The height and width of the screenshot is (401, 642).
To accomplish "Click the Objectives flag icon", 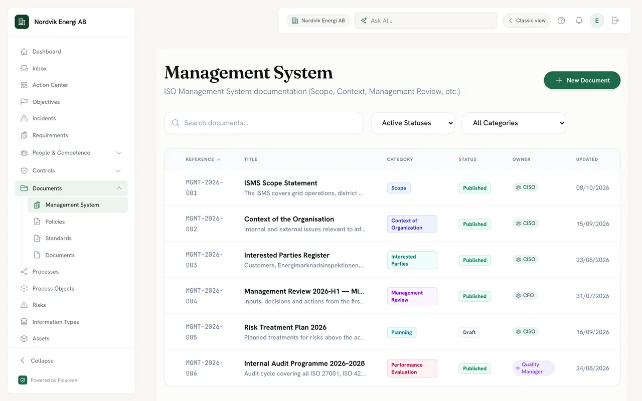I will tap(24, 102).
